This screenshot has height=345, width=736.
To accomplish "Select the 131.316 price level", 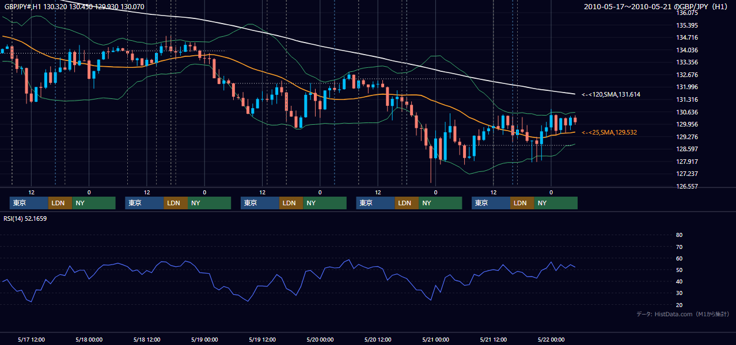I will coord(688,100).
